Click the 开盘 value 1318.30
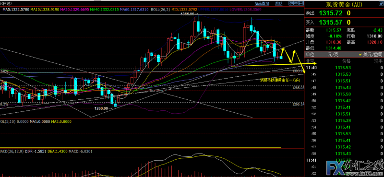Screen dimensions: 384x177 (x=334, y=42)
